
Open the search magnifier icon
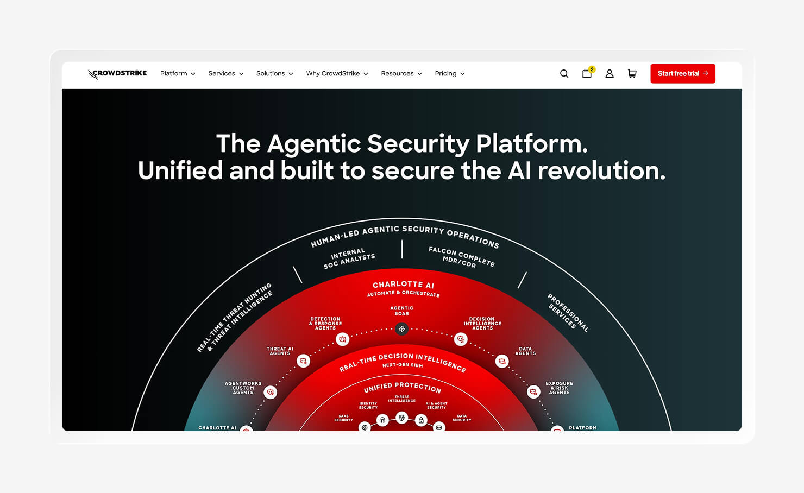tap(564, 74)
